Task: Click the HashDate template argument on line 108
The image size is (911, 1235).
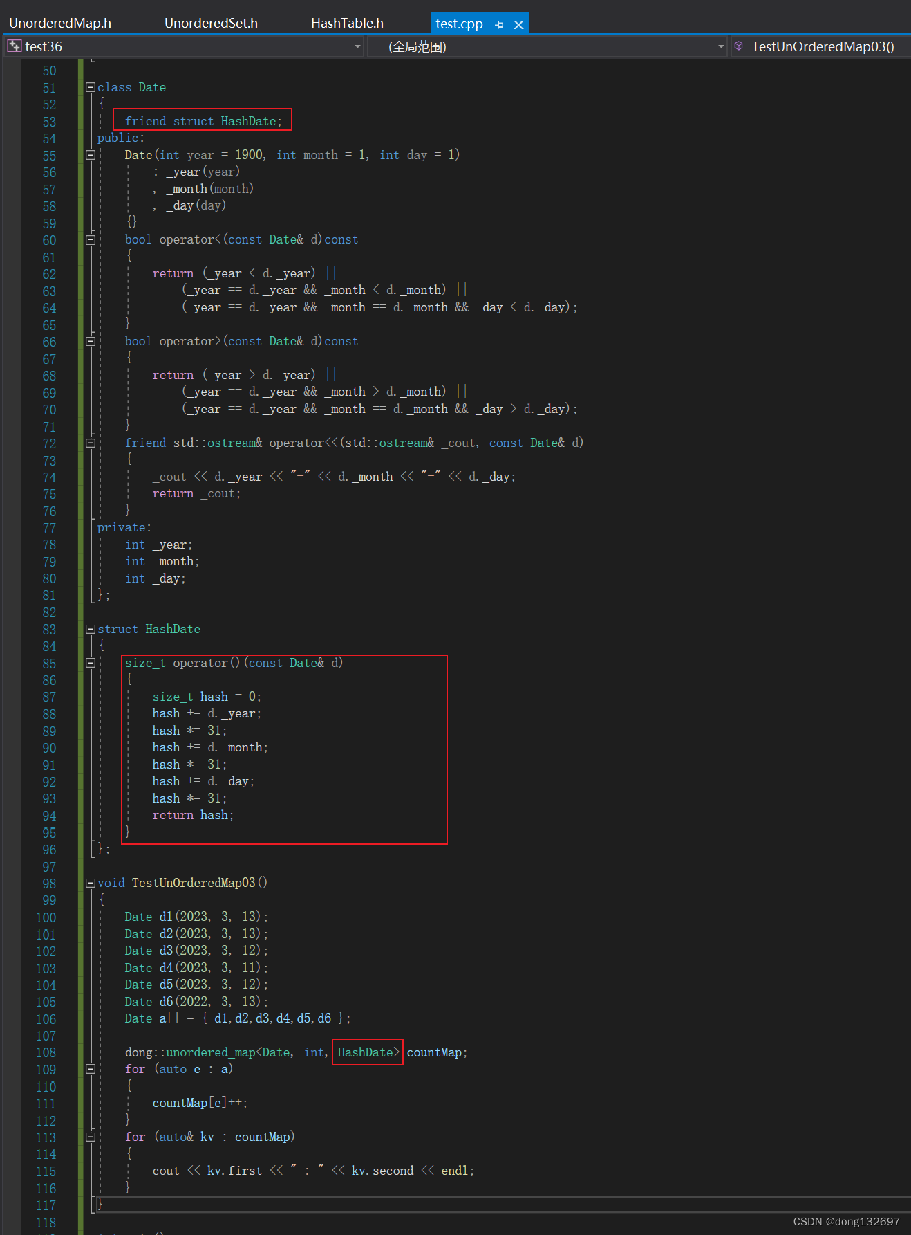Action: (365, 1052)
